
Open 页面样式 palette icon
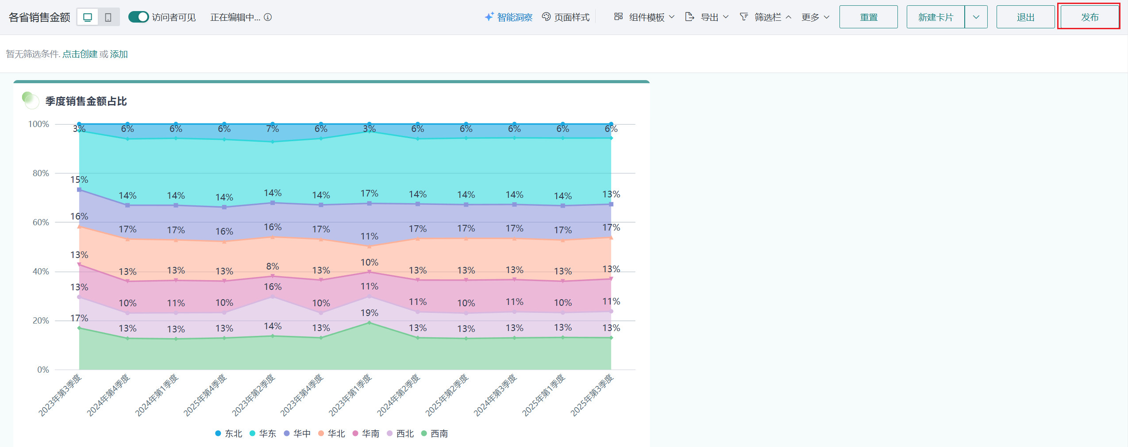(547, 17)
